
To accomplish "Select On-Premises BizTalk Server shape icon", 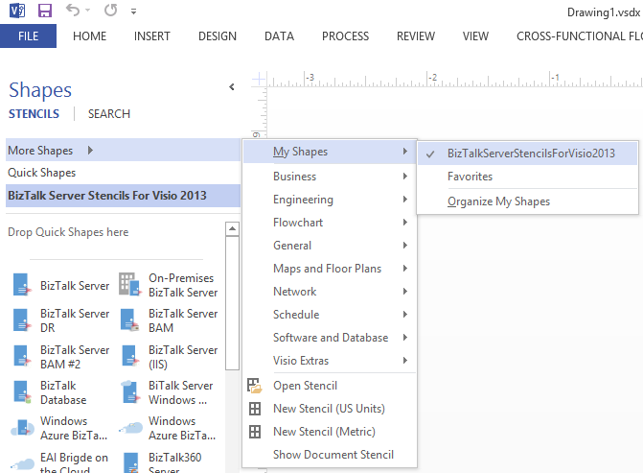I will [x=128, y=285].
